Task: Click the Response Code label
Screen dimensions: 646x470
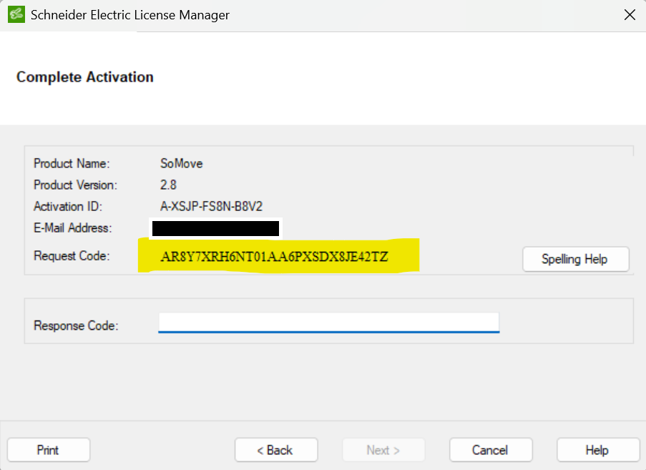Action: point(76,325)
